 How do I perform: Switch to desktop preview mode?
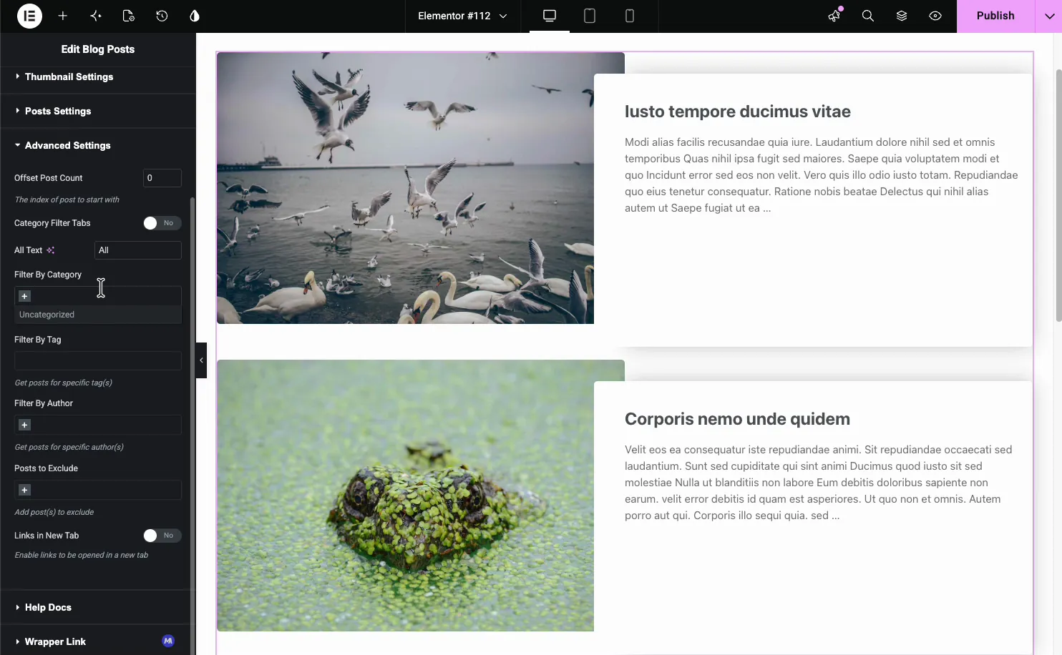point(550,16)
